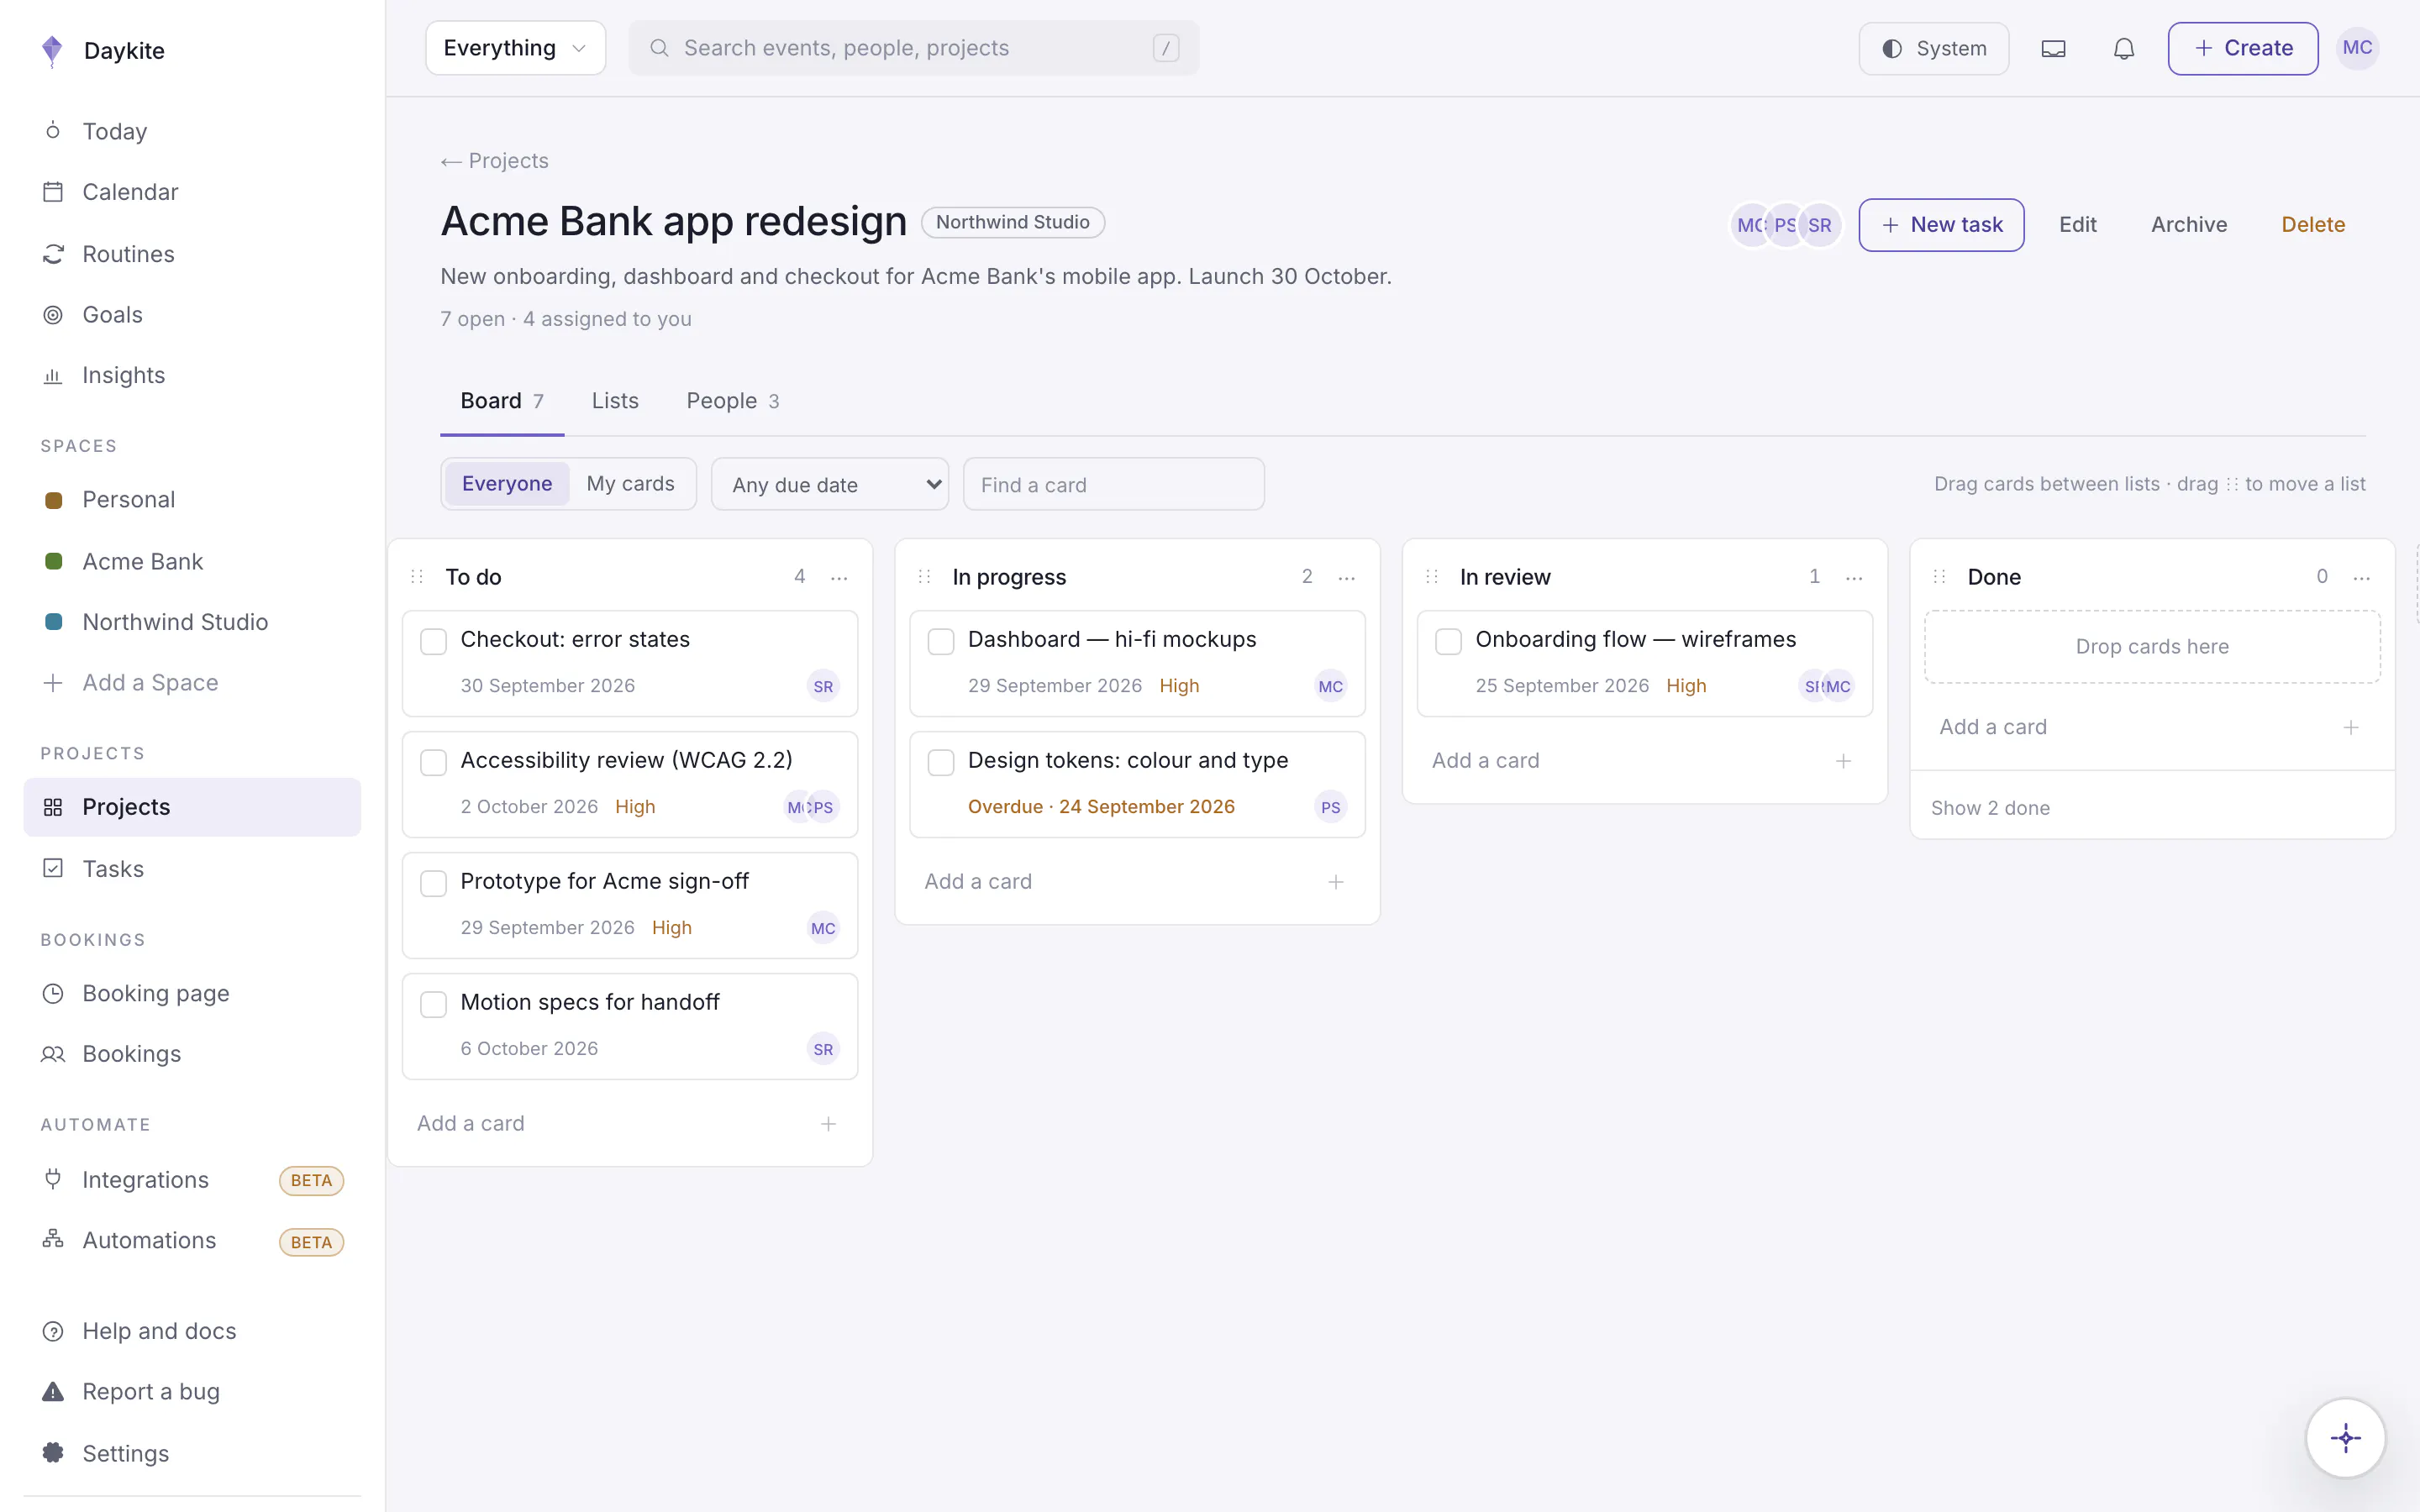Click the Delete project button
Viewport: 2420px width, 1512px height.
[2313, 225]
